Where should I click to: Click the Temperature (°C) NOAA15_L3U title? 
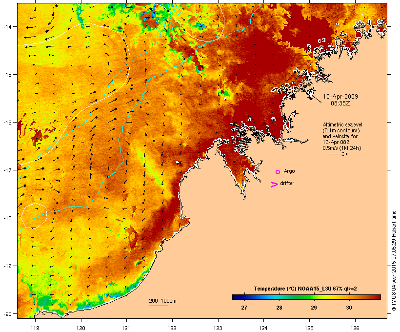click(305, 289)
